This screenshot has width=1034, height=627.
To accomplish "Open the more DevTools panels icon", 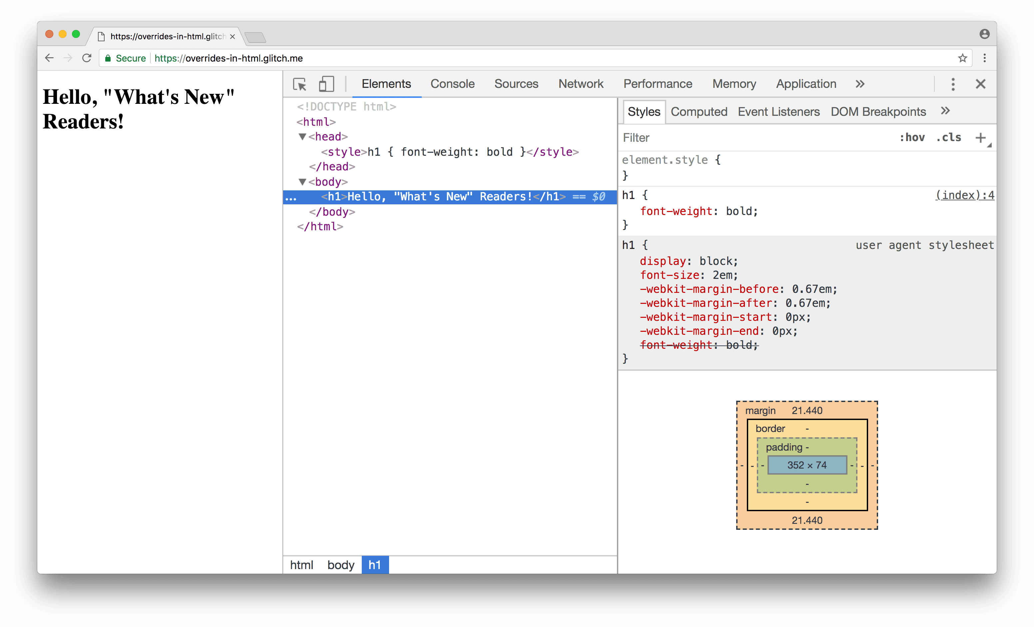I will [x=860, y=83].
